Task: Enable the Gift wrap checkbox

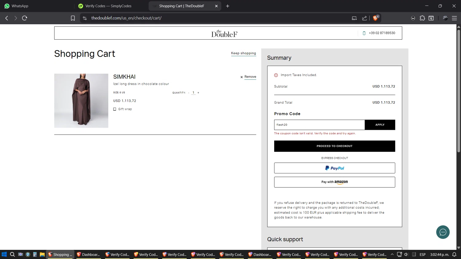Action: 115,109
